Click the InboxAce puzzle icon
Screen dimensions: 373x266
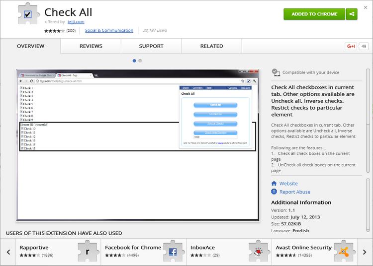click(259, 252)
